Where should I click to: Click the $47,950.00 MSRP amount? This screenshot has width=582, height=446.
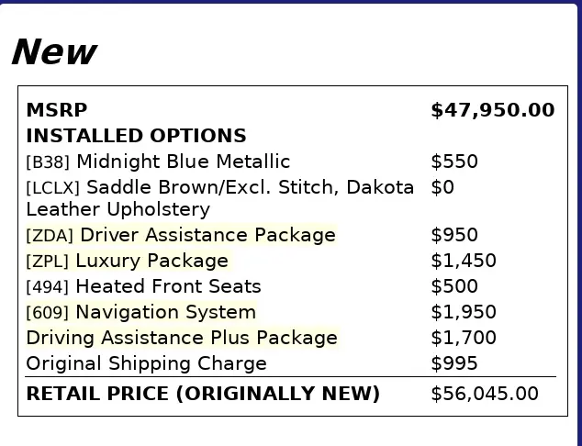point(493,110)
